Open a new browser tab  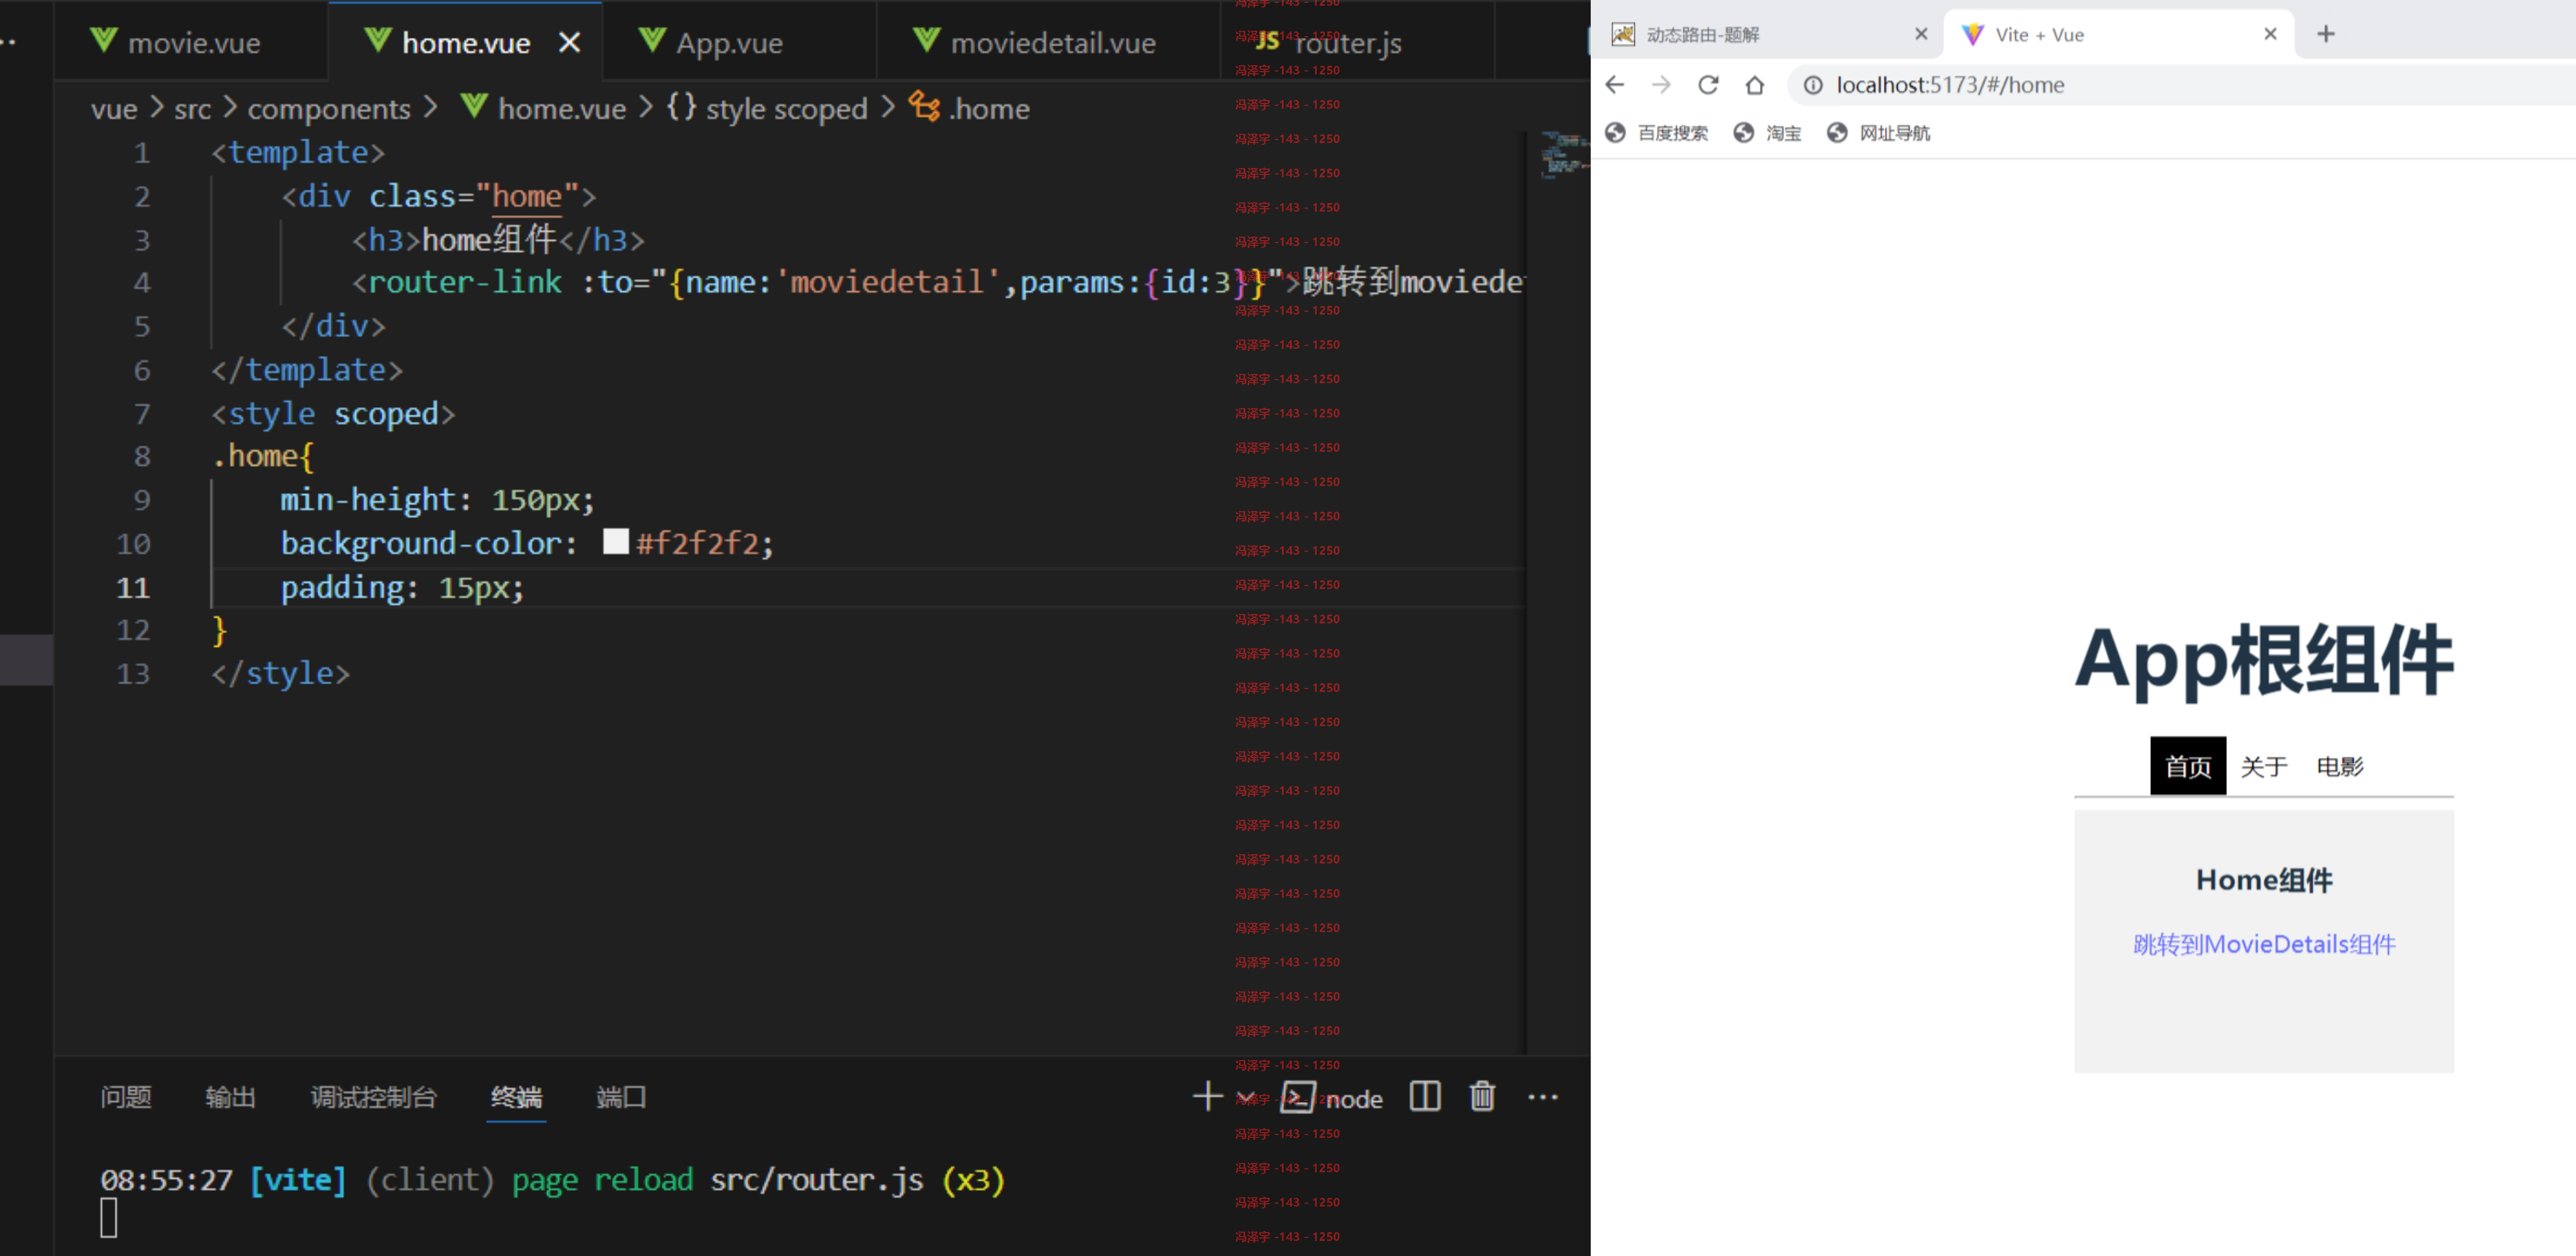pyautogui.click(x=2326, y=34)
